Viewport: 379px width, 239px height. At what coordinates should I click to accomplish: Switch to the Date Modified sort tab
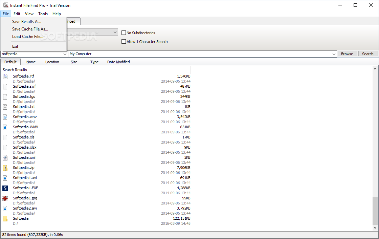[118, 62]
